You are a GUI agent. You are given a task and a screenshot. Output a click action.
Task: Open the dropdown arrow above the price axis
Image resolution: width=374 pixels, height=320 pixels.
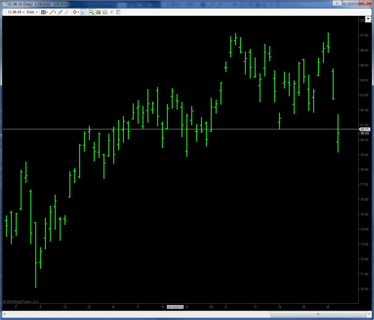(368, 19)
